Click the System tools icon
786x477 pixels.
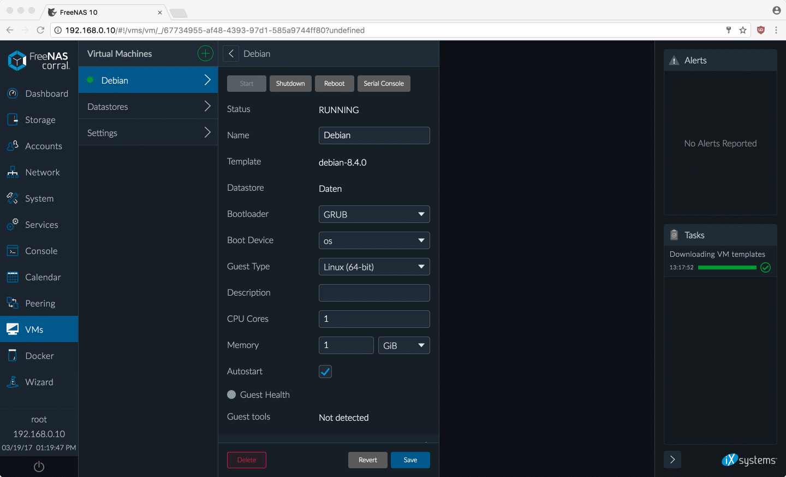(x=13, y=198)
